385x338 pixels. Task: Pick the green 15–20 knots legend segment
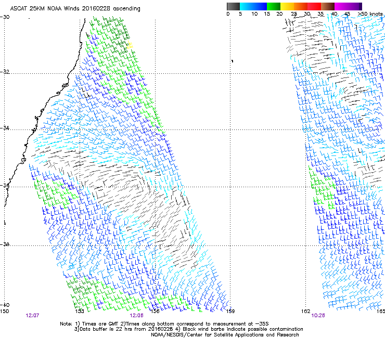[274, 6]
